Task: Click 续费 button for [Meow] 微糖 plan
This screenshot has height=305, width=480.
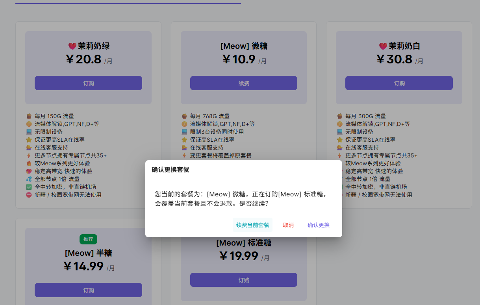Action: pos(243,83)
